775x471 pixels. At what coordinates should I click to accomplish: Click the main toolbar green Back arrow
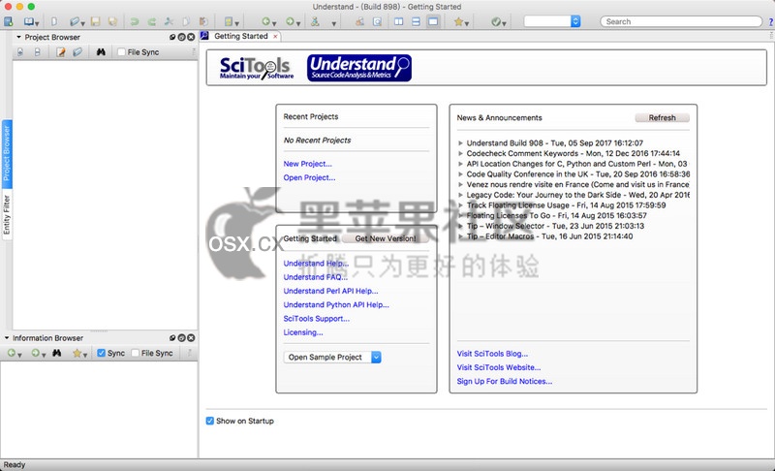265,21
